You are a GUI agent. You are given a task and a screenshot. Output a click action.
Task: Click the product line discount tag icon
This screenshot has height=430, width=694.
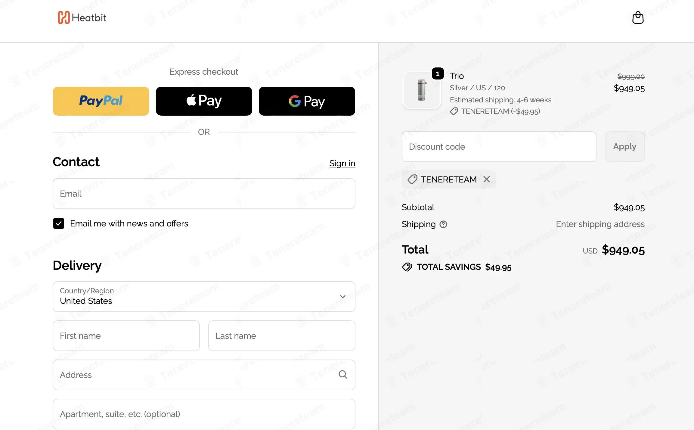click(454, 111)
